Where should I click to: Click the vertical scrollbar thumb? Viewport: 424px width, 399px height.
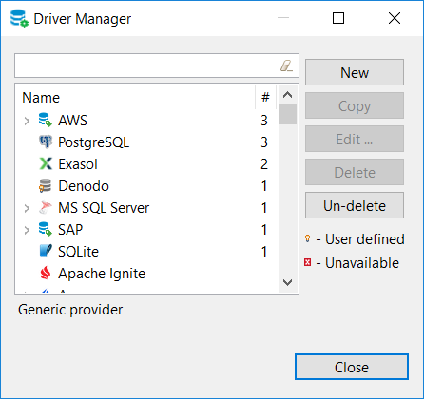pyautogui.click(x=287, y=114)
